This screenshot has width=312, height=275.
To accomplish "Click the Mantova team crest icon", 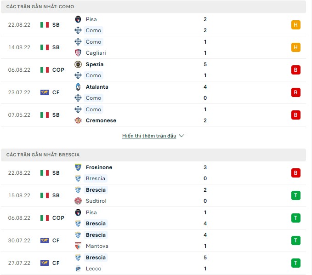I will tap(78, 246).
